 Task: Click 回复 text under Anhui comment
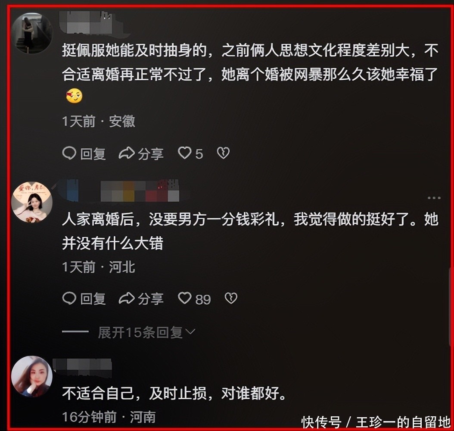93,153
